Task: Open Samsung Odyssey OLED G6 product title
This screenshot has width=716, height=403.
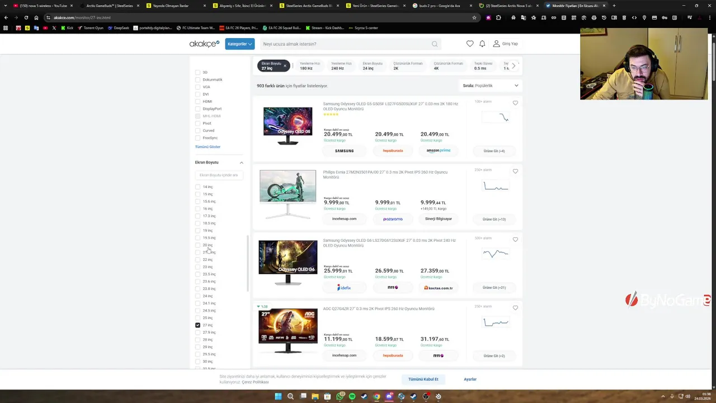Action: click(x=389, y=243)
